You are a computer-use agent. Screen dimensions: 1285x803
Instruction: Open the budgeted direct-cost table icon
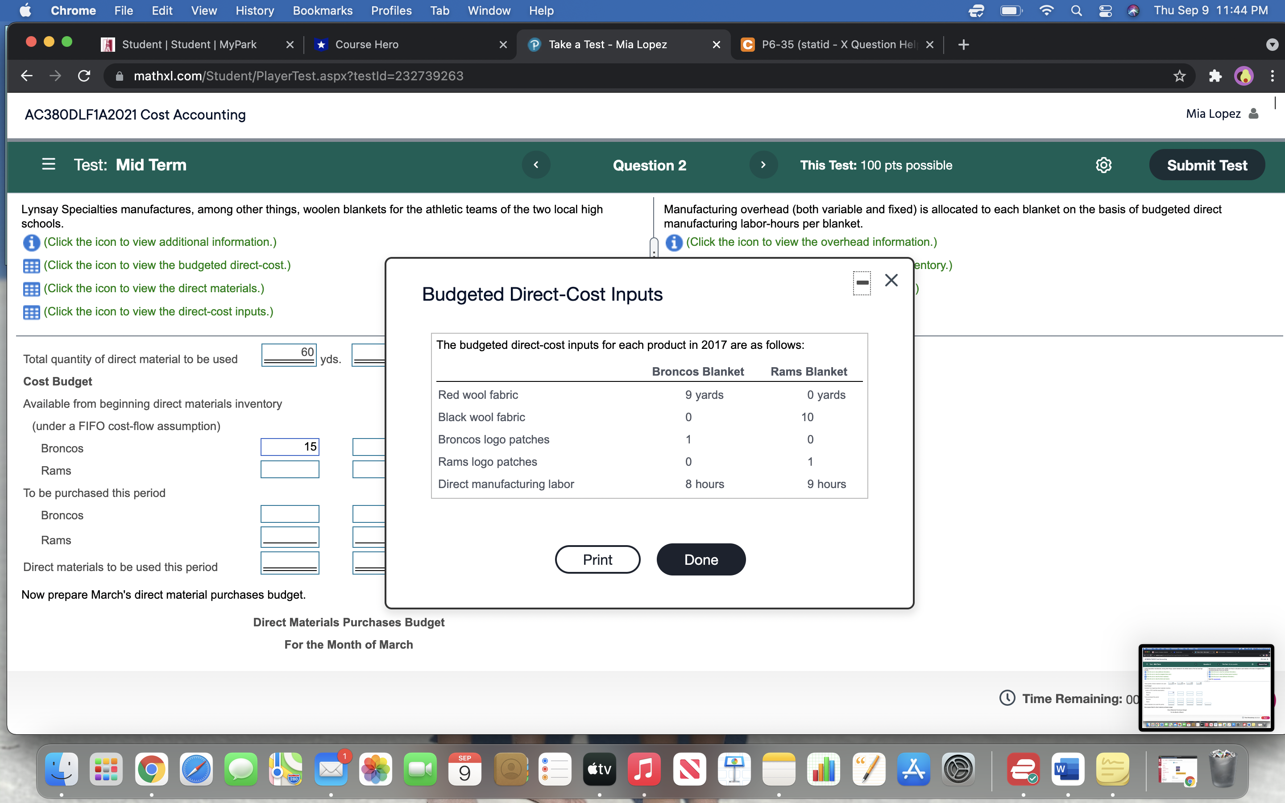(31, 265)
